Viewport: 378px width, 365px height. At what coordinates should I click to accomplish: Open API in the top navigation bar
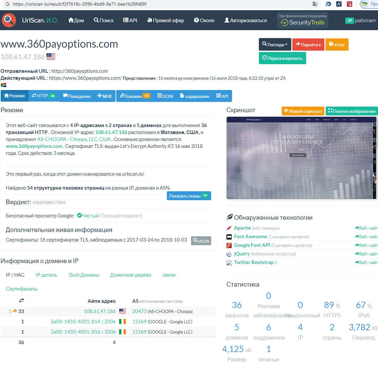130,20
